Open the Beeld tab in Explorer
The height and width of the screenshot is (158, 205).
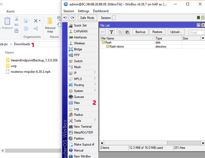pyautogui.click(x=11, y=11)
